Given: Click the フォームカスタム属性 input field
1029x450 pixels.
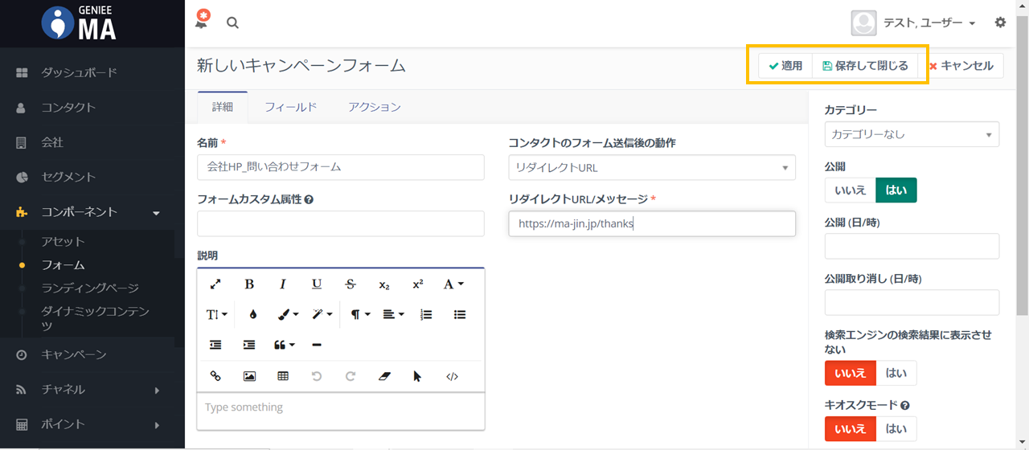Looking at the screenshot, I should [x=341, y=223].
